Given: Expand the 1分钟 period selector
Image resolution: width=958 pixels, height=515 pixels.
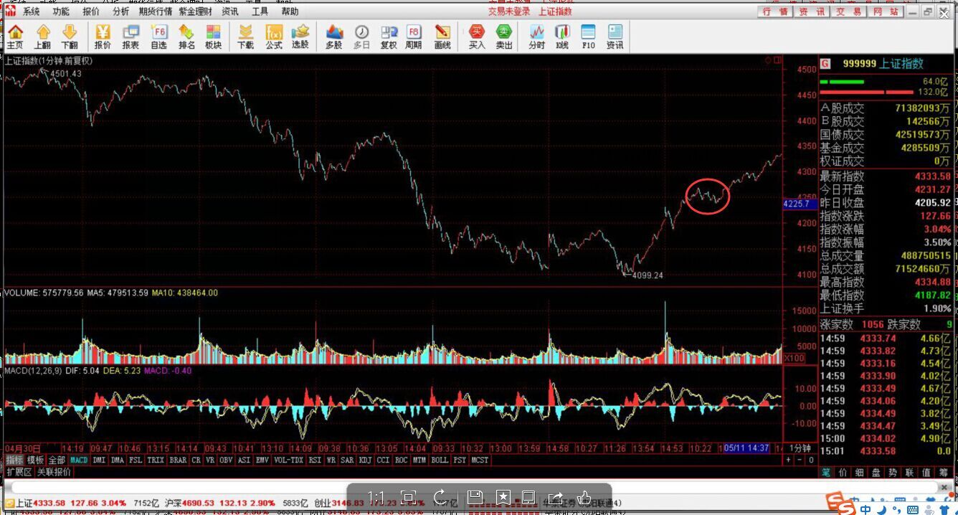Looking at the screenshot, I should pyautogui.click(x=800, y=448).
